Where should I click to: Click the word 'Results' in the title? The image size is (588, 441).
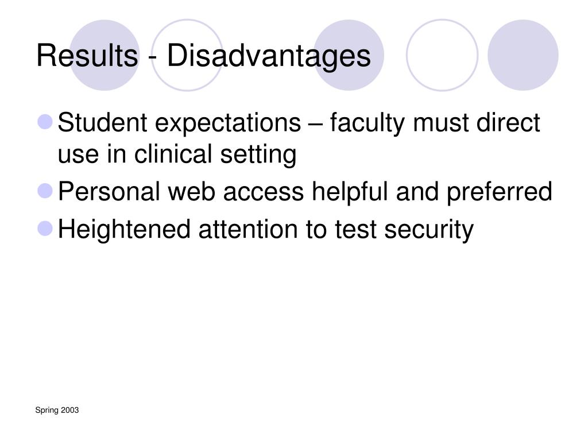(87, 56)
